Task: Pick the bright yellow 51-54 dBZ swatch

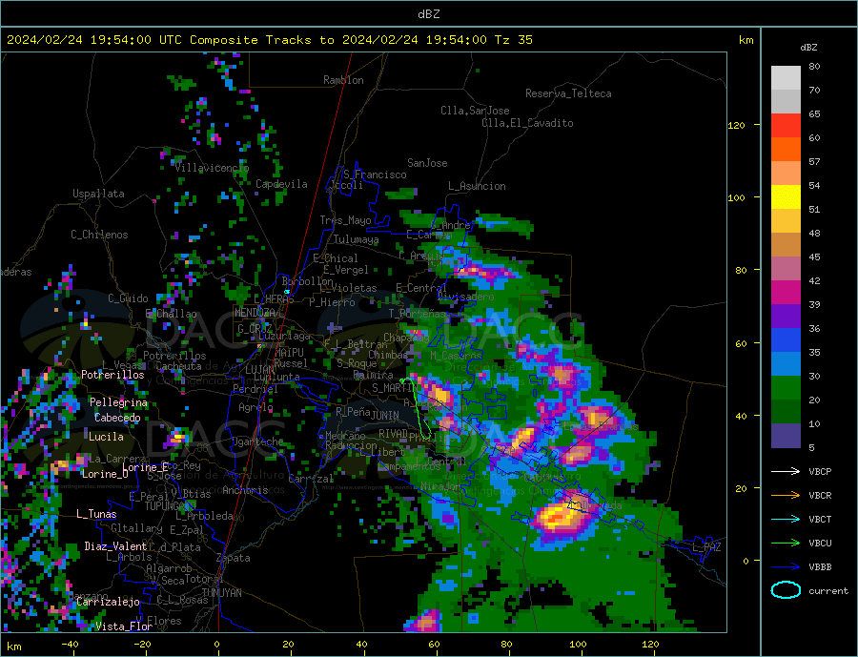Action: (786, 197)
